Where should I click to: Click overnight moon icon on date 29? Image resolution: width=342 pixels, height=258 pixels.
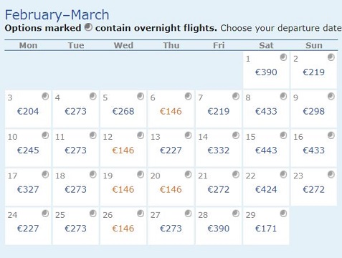click(283, 214)
